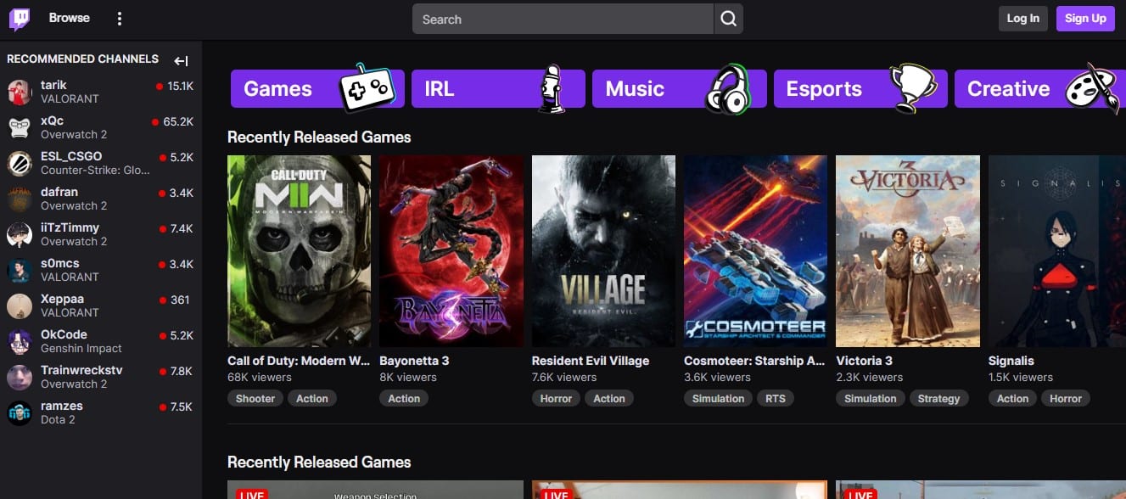This screenshot has height=499, width=1126.
Task: Click the trophy icon on Esports
Action: (x=912, y=88)
